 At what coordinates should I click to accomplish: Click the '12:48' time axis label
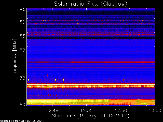tap(52, 111)
